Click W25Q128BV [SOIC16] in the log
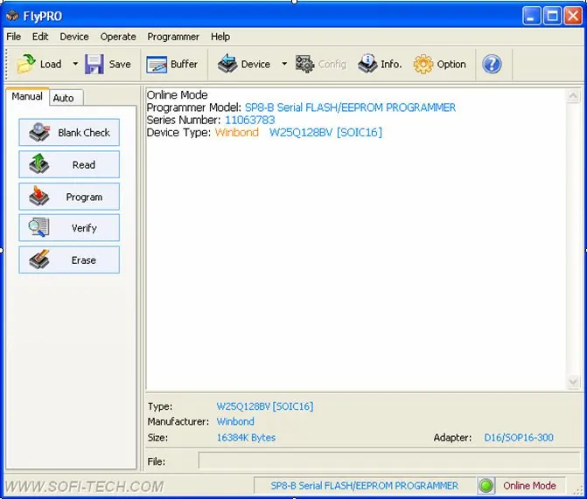The height and width of the screenshot is (499, 587). pos(325,133)
